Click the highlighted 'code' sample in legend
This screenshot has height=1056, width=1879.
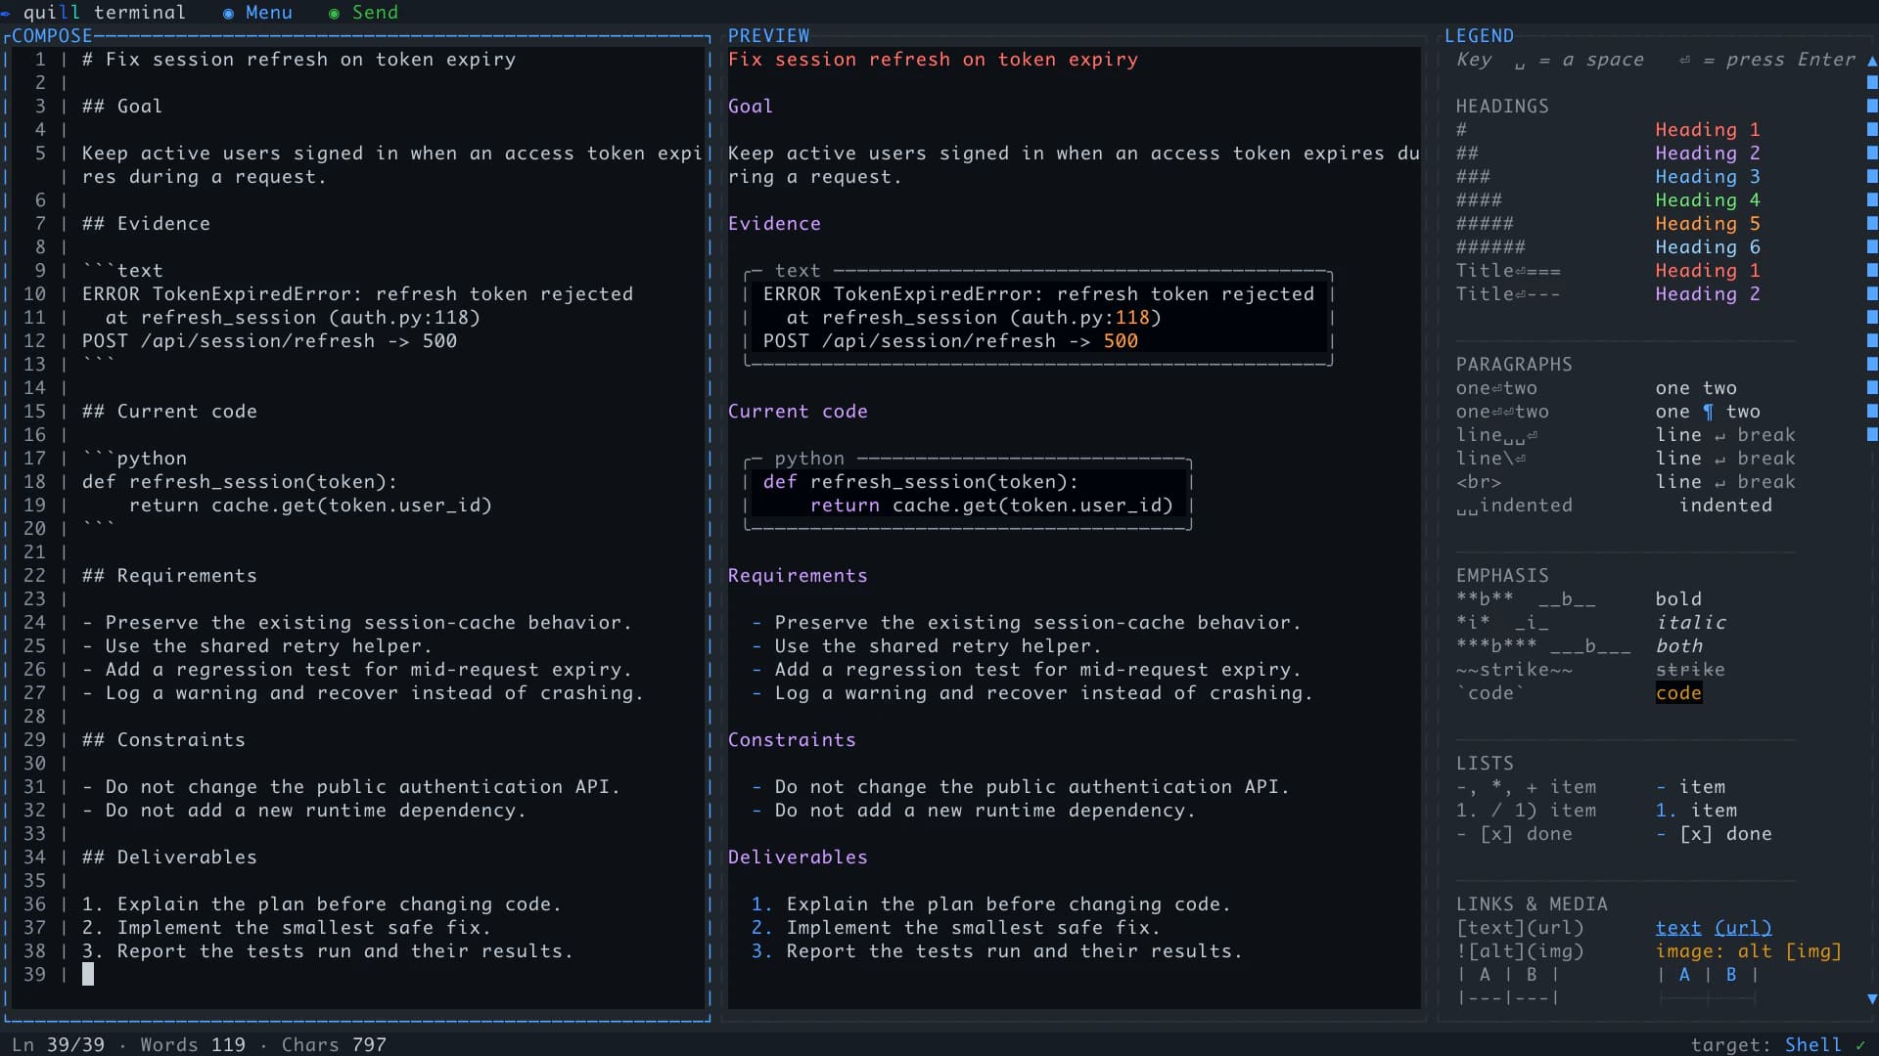1678,693
